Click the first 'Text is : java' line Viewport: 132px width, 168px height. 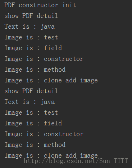pyautogui.click(x=29, y=27)
